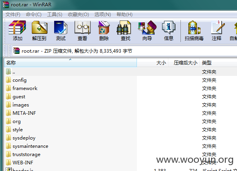Open the File (文件) menu
Image resolution: width=237 pixels, height=171 pixels.
[13, 15]
